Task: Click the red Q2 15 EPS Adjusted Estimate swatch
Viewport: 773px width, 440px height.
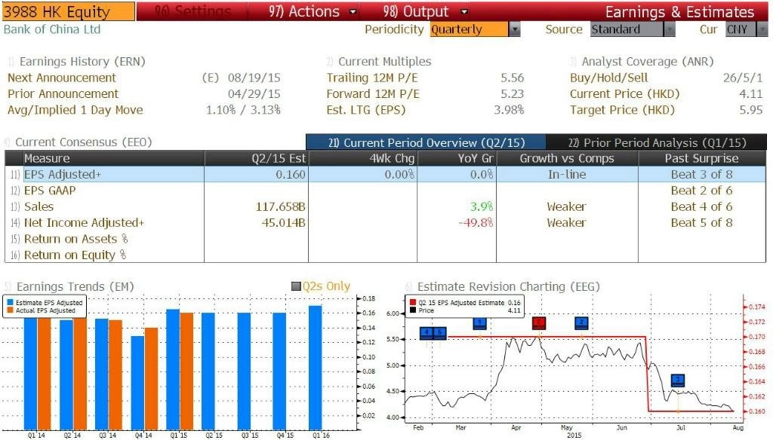Action: [x=413, y=303]
